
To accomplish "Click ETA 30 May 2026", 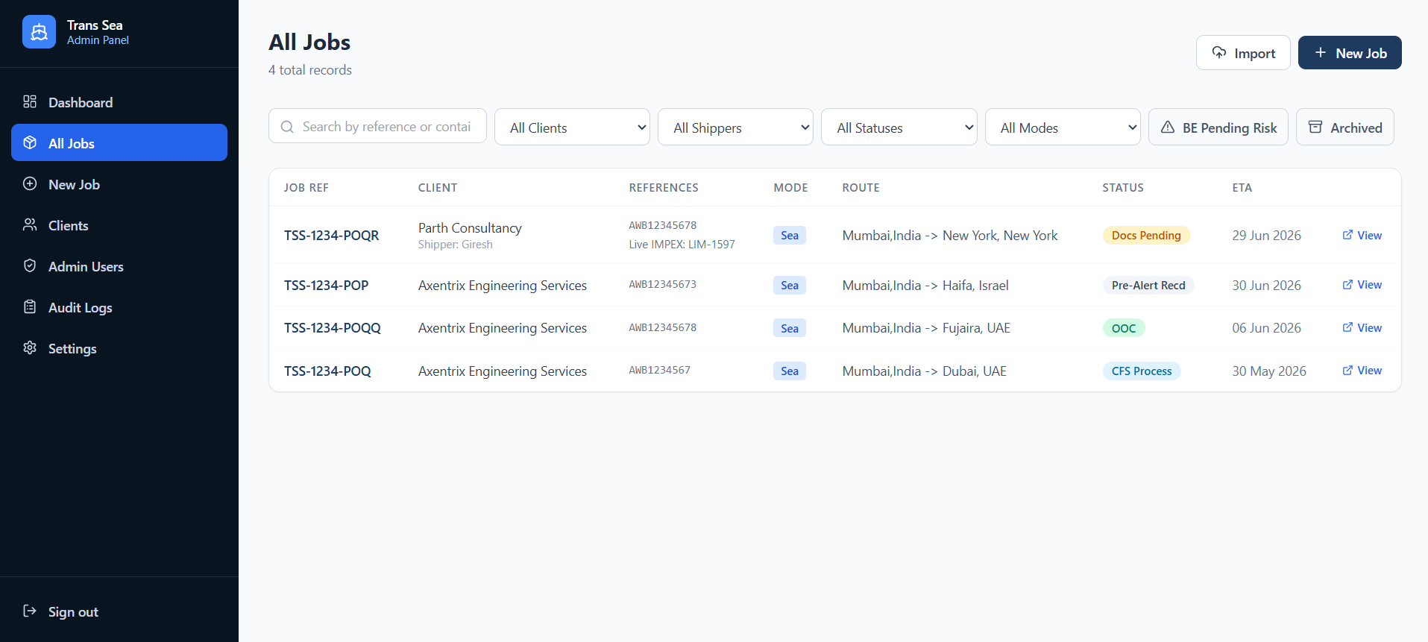I will click(x=1269, y=371).
